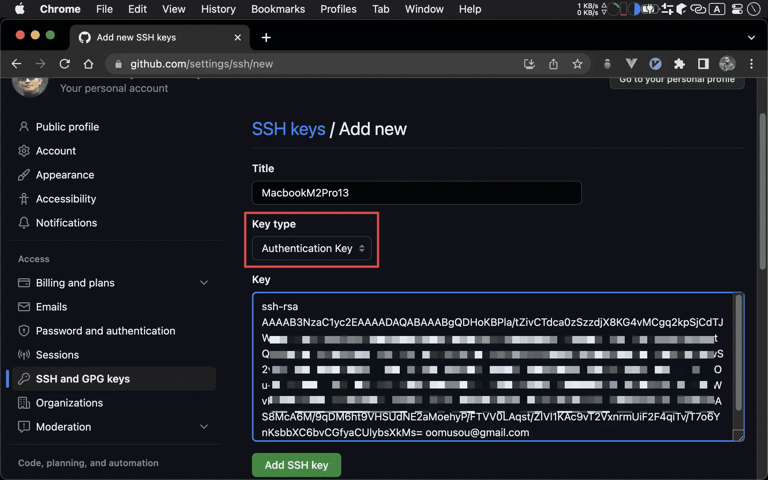
Task: Click the Account settings gear icon
Action: click(24, 150)
